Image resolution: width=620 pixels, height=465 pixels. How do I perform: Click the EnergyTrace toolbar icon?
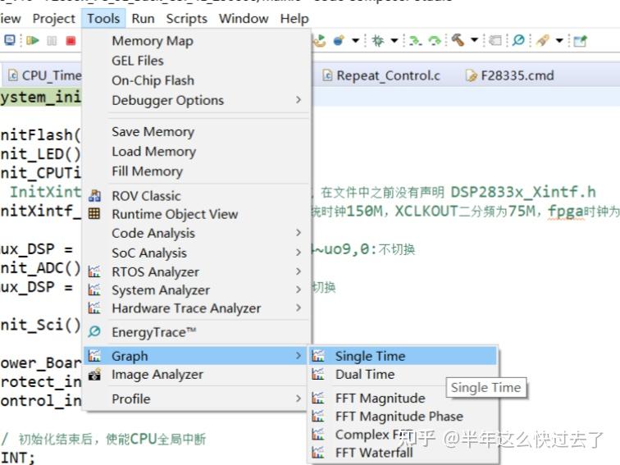[518, 40]
